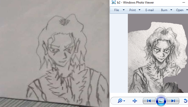Click the magnifier zoom icon
Image resolution: width=188 pixels, height=107 pixels.
click(x=120, y=101)
